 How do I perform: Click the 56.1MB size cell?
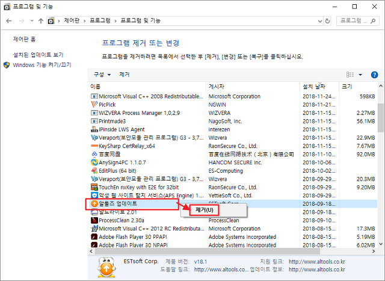click(x=366, y=122)
